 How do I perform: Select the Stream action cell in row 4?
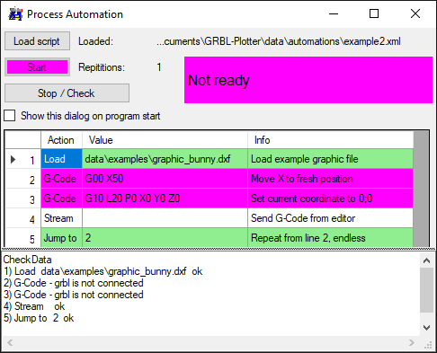pos(61,218)
